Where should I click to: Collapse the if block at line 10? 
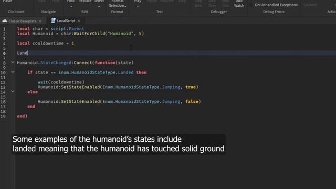tap(13, 72)
